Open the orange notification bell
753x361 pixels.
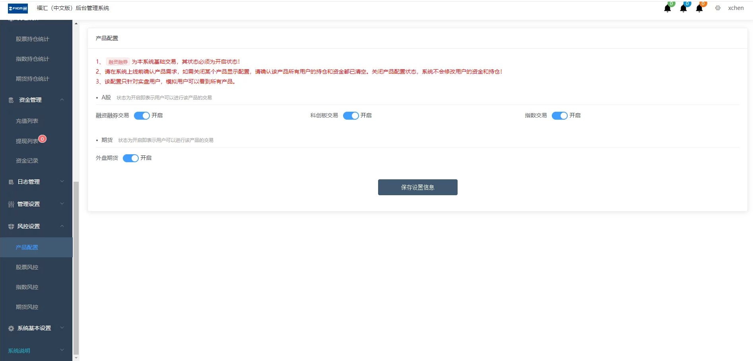[x=699, y=8]
